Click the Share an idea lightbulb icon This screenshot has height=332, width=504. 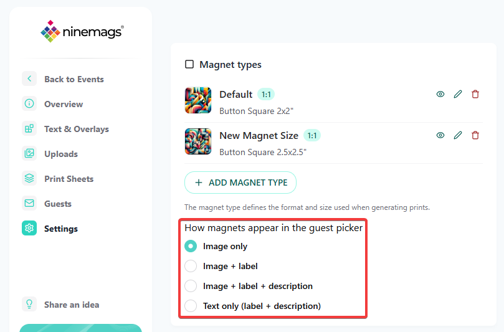point(29,304)
